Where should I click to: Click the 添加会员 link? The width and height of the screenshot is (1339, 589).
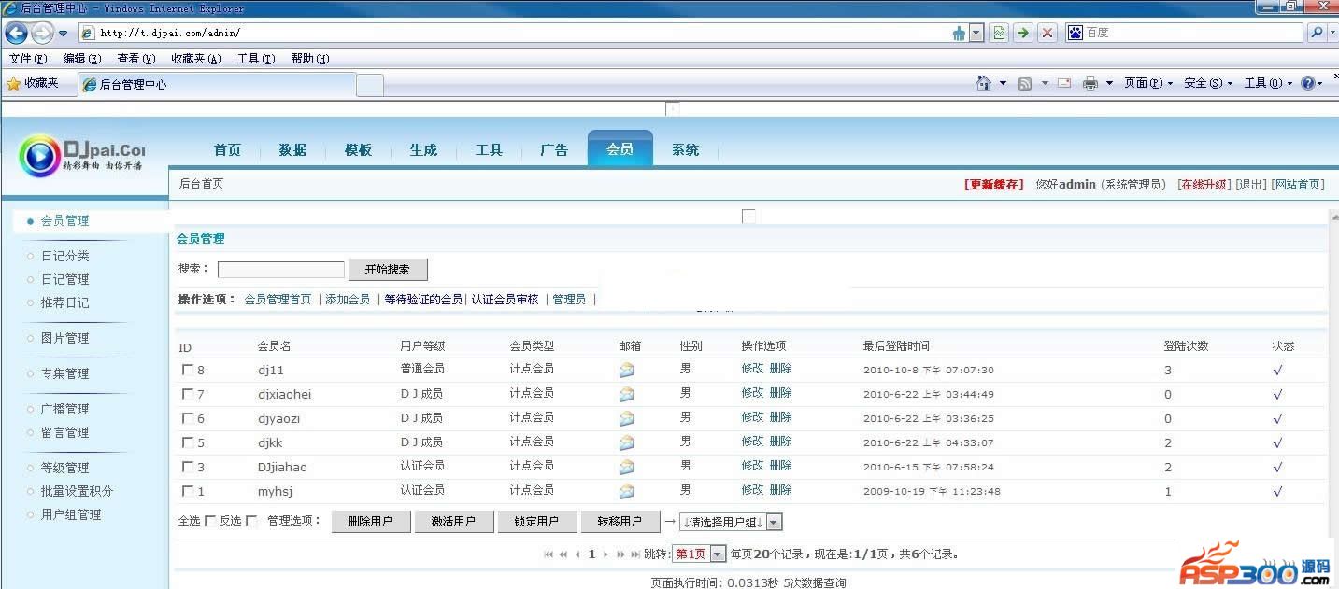click(x=348, y=300)
